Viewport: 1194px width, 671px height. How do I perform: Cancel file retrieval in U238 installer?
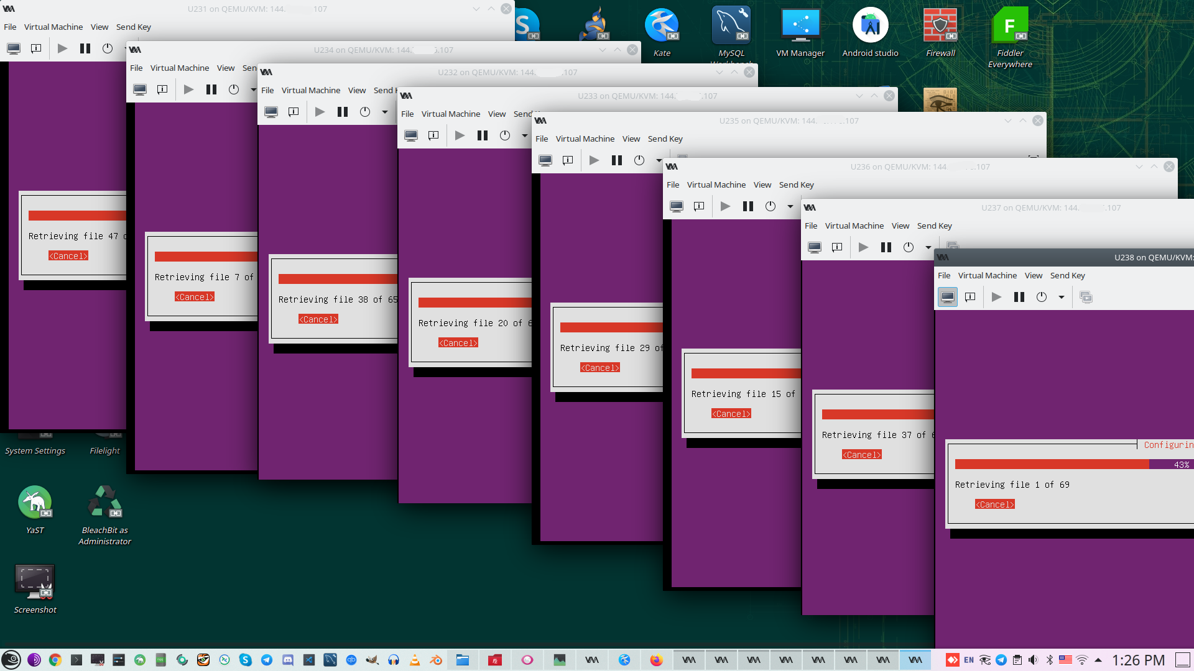pos(994,504)
